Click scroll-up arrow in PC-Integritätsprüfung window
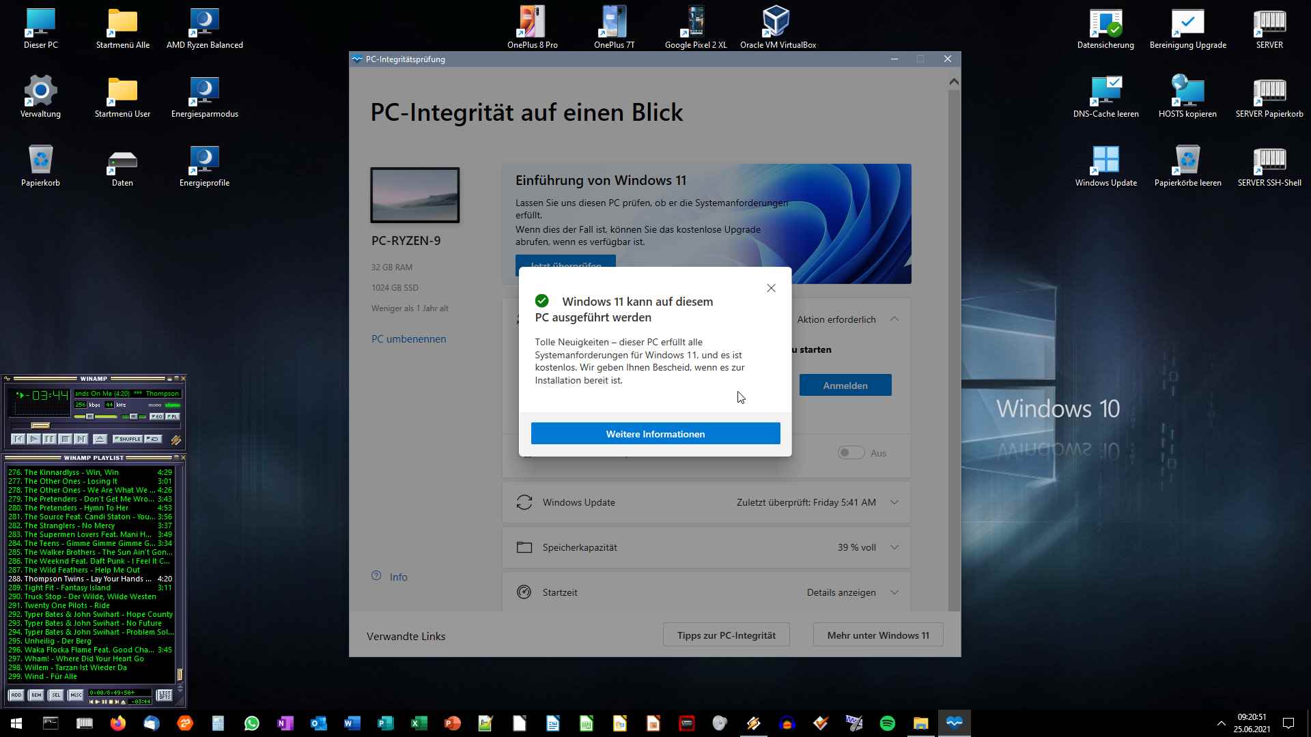Viewport: 1311px width, 737px height. 954,82
